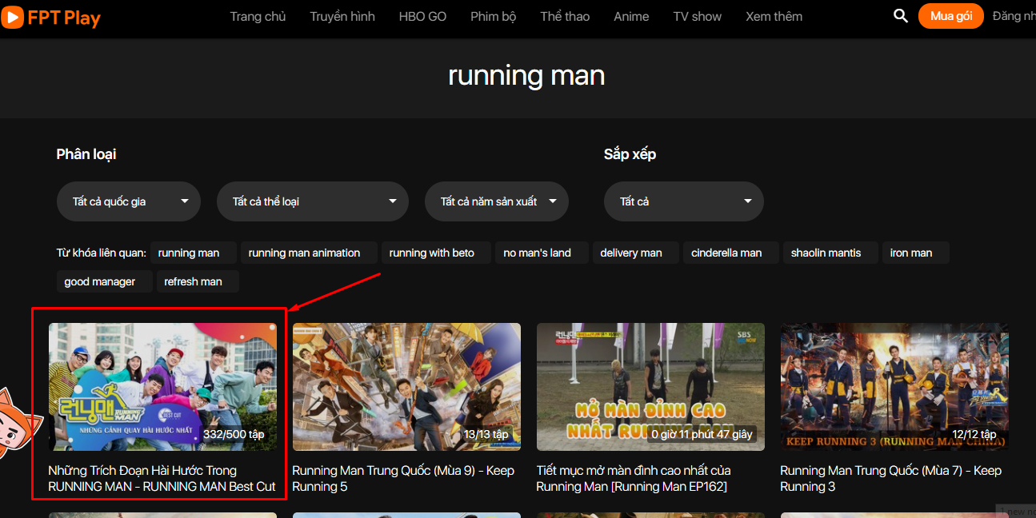The image size is (1036, 518).
Task: Click the fox mascot icon
Action: pyautogui.click(x=14, y=422)
